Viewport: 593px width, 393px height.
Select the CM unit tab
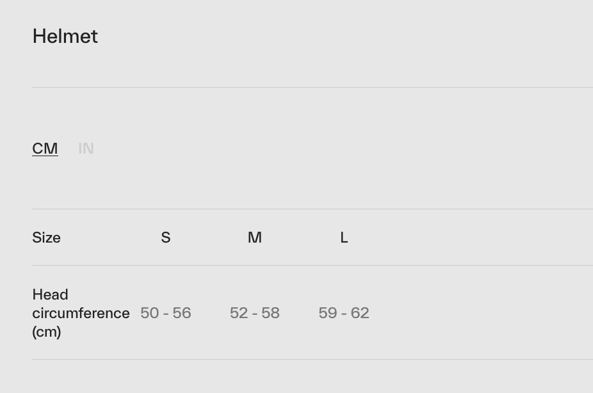coord(45,148)
